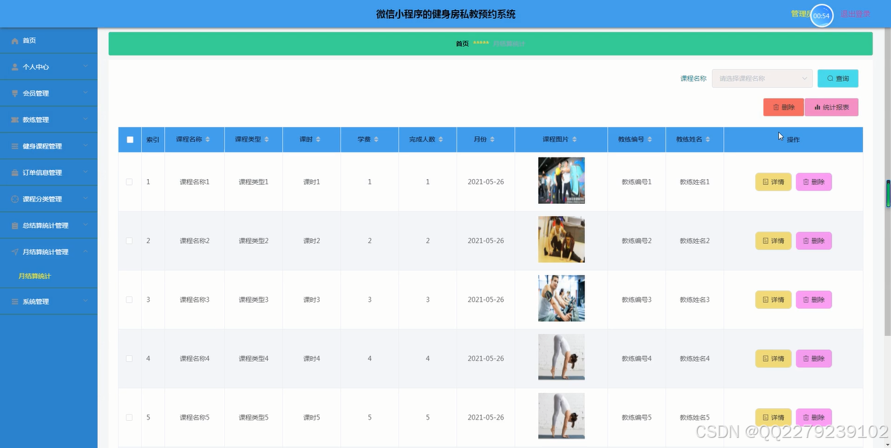Check the checkbox for 课程名称1 row
891x448 pixels.
coord(129,182)
